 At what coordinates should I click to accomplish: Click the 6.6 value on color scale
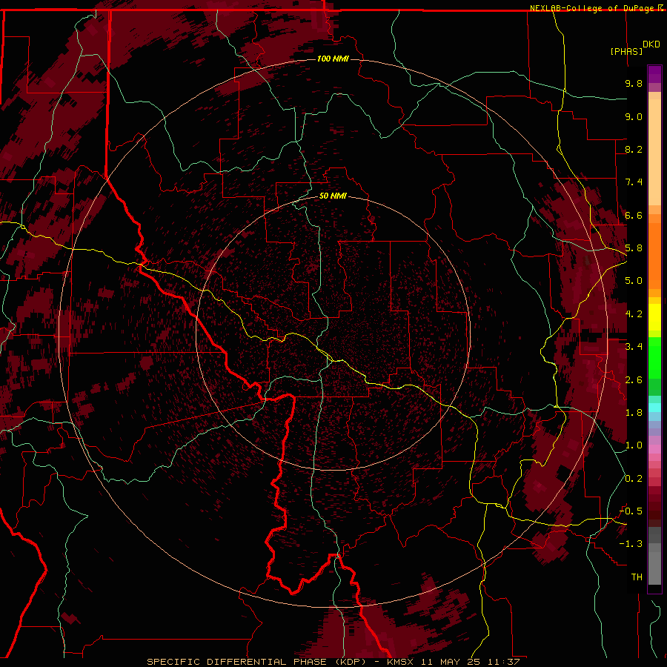click(634, 215)
